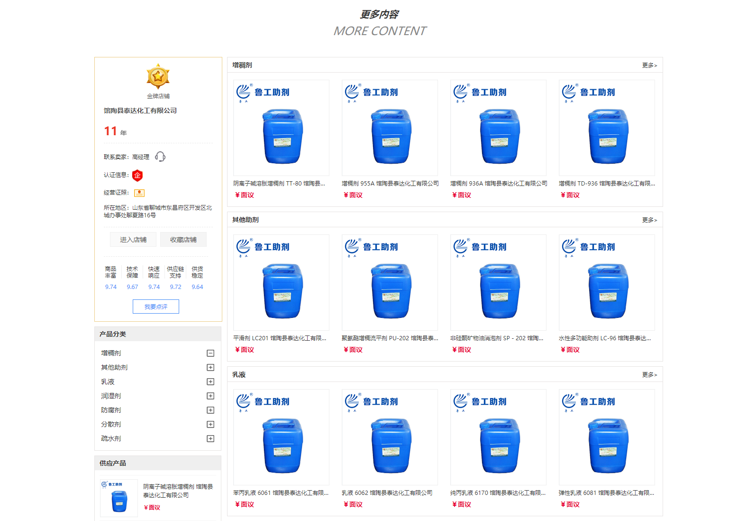Click 乳液 6062 product title
The image size is (756, 521).
pyautogui.click(x=387, y=493)
